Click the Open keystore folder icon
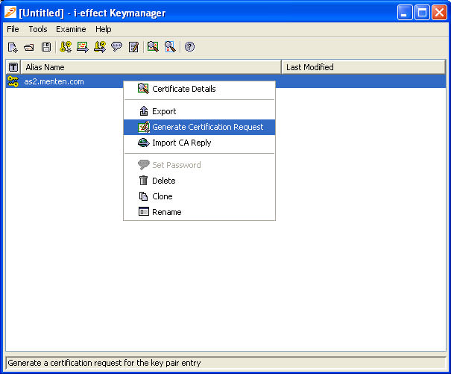 tap(29, 47)
